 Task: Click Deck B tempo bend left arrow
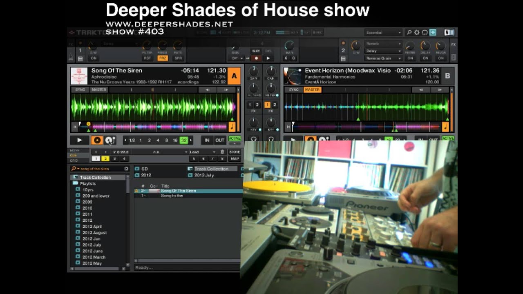click(420, 89)
